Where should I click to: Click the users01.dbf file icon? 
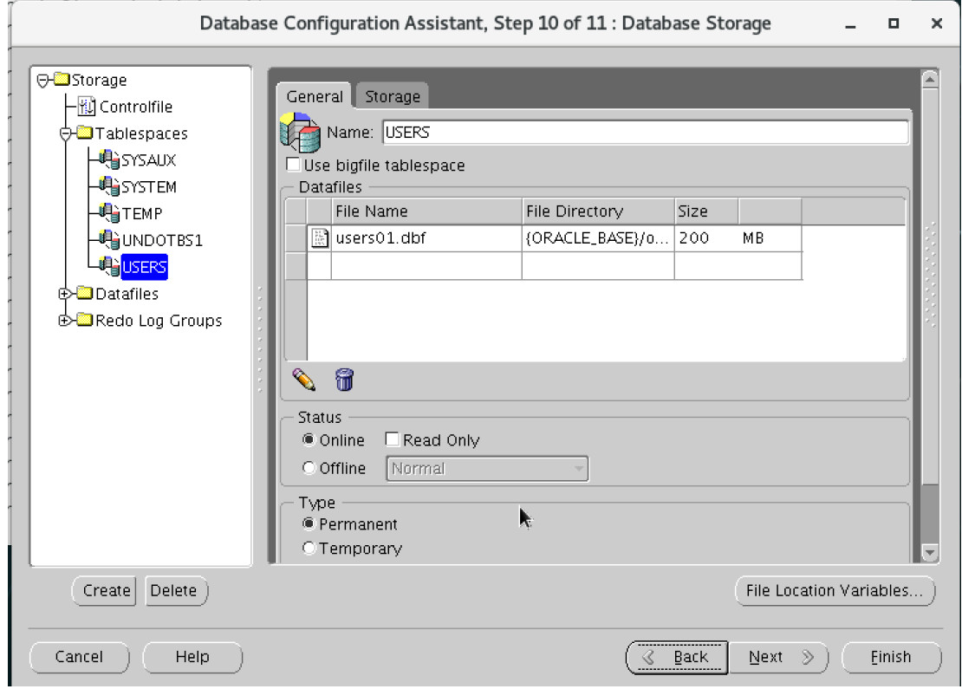point(320,238)
